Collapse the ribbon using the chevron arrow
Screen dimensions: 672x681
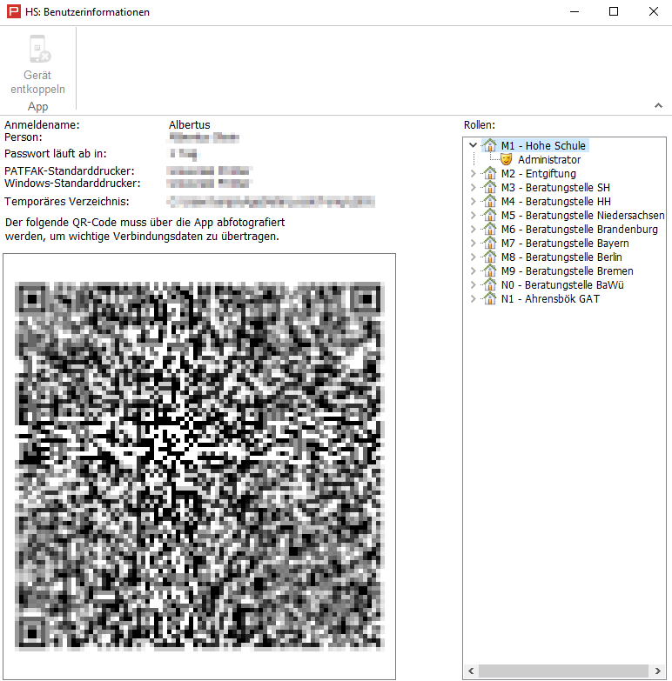(658, 106)
